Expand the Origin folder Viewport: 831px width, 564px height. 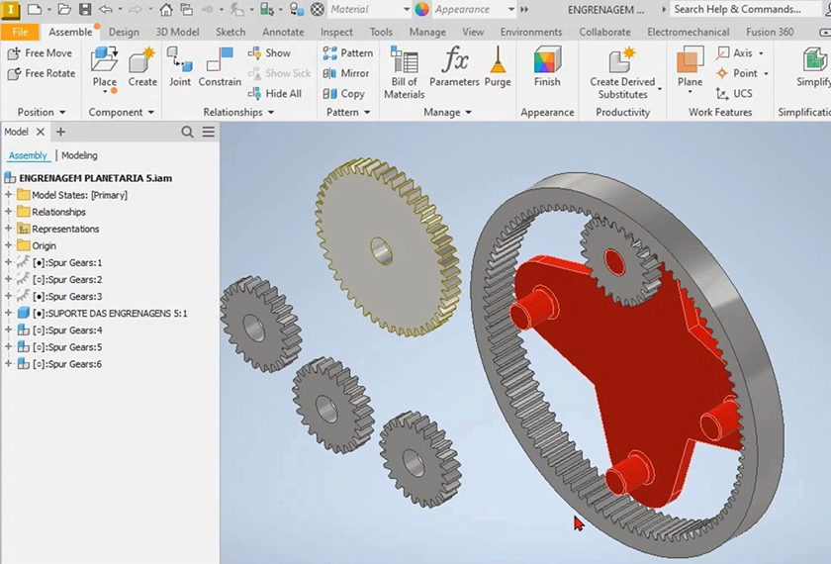tap(9, 245)
